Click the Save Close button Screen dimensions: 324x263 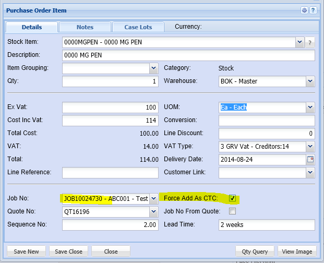point(68,252)
